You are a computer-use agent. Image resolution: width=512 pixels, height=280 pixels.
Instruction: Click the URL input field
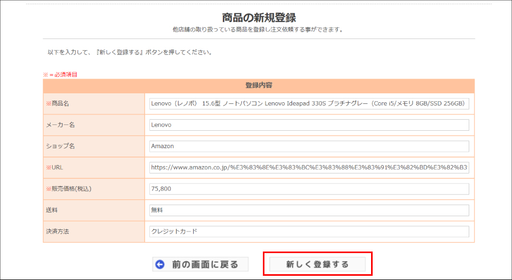point(309,167)
